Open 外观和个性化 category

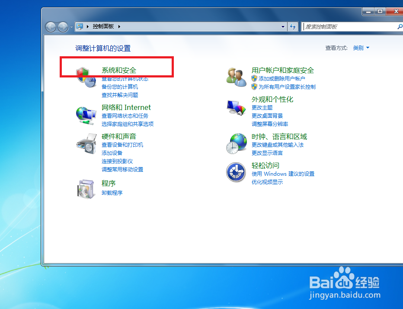pos(272,99)
